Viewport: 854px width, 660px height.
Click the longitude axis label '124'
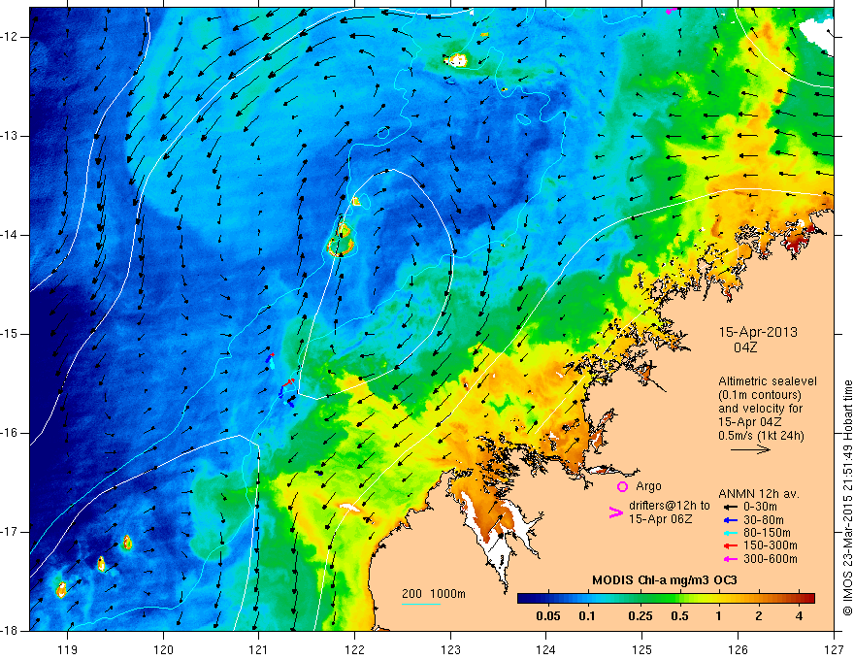click(x=545, y=649)
